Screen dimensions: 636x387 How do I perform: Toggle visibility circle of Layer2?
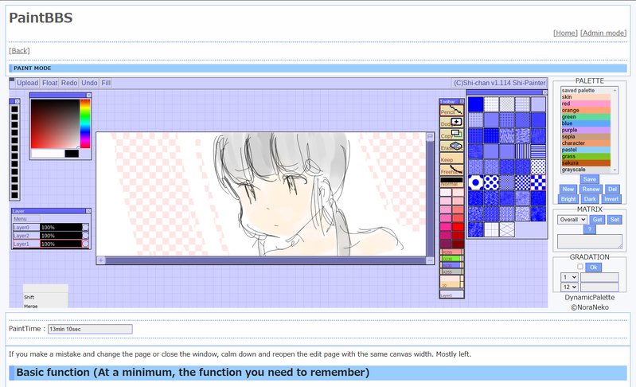[86, 235]
